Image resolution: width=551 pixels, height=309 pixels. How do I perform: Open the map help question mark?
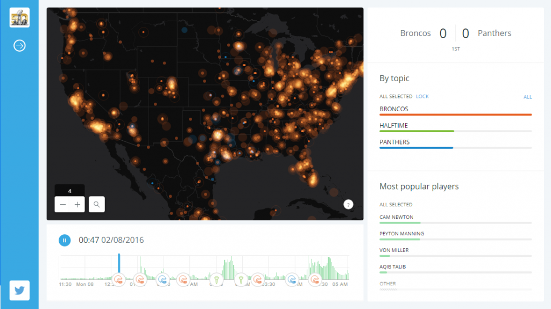348,204
